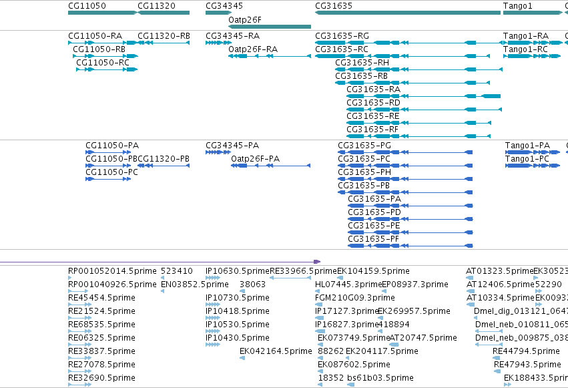Select transcript CG31635-RB

pyautogui.click(x=412, y=83)
